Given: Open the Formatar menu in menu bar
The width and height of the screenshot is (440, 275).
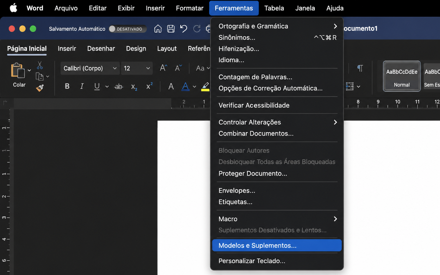Looking at the screenshot, I should pyautogui.click(x=190, y=8).
